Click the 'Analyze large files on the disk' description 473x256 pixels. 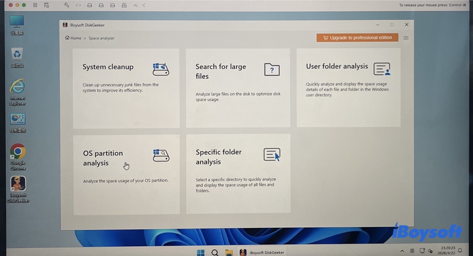[238, 97]
